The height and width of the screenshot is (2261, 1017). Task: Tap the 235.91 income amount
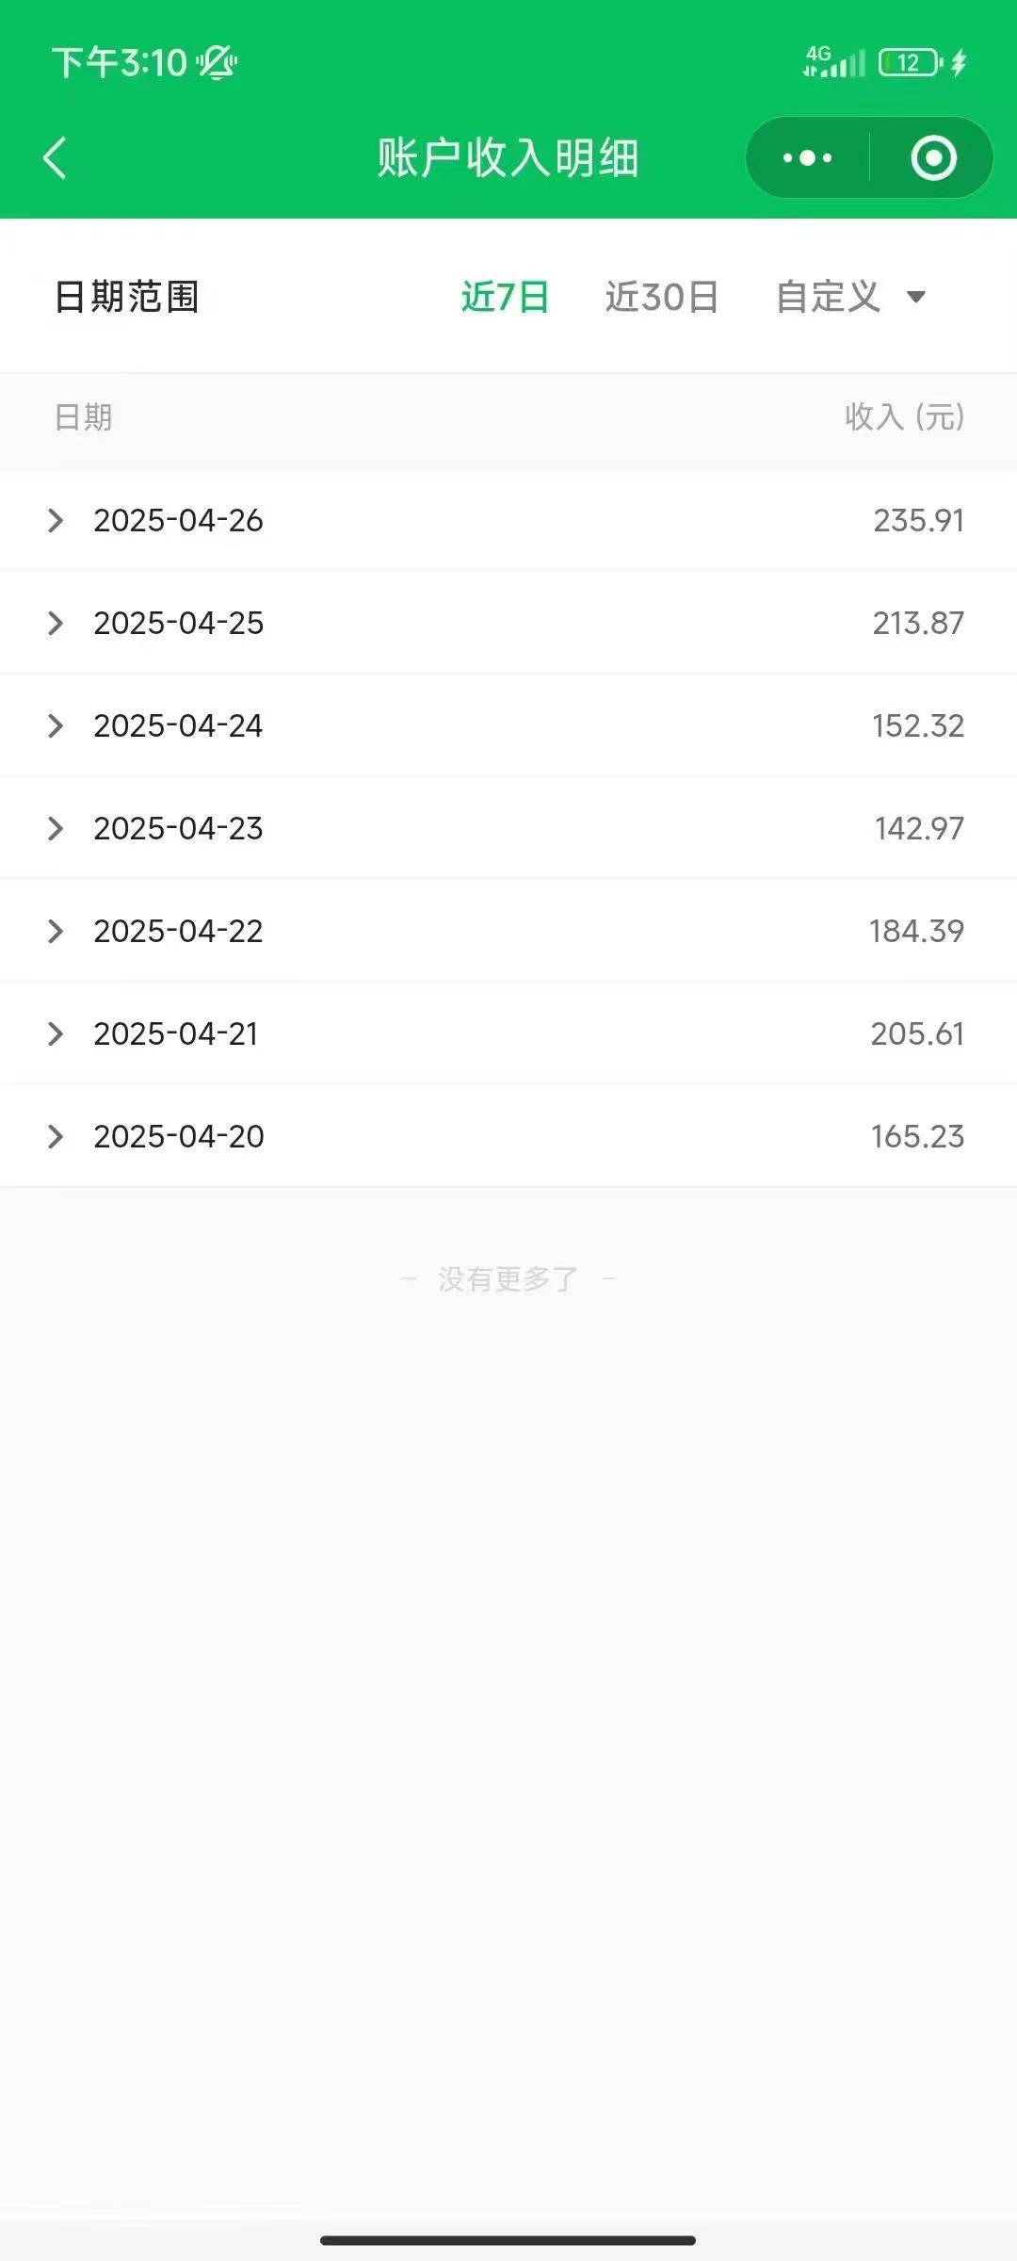(x=918, y=520)
